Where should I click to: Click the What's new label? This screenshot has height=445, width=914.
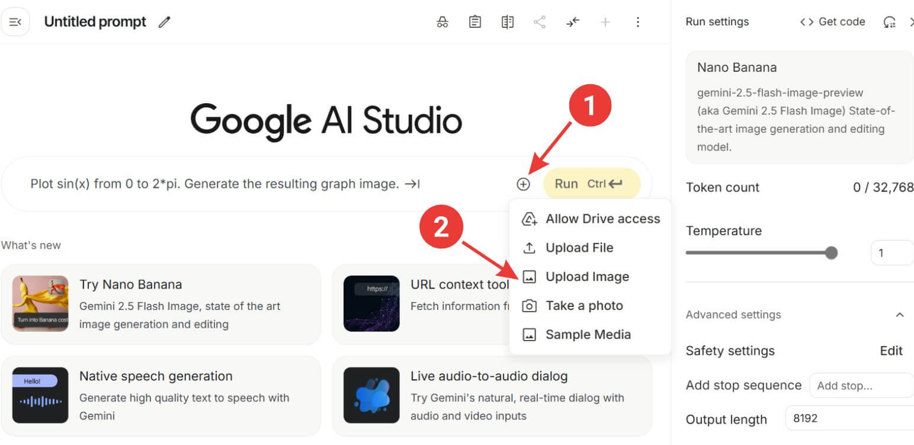pyautogui.click(x=31, y=245)
